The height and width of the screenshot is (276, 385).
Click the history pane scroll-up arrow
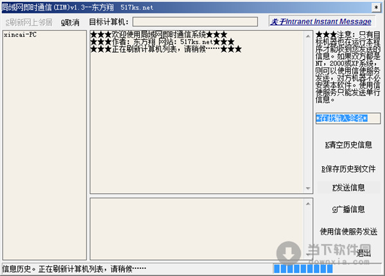tap(308, 36)
